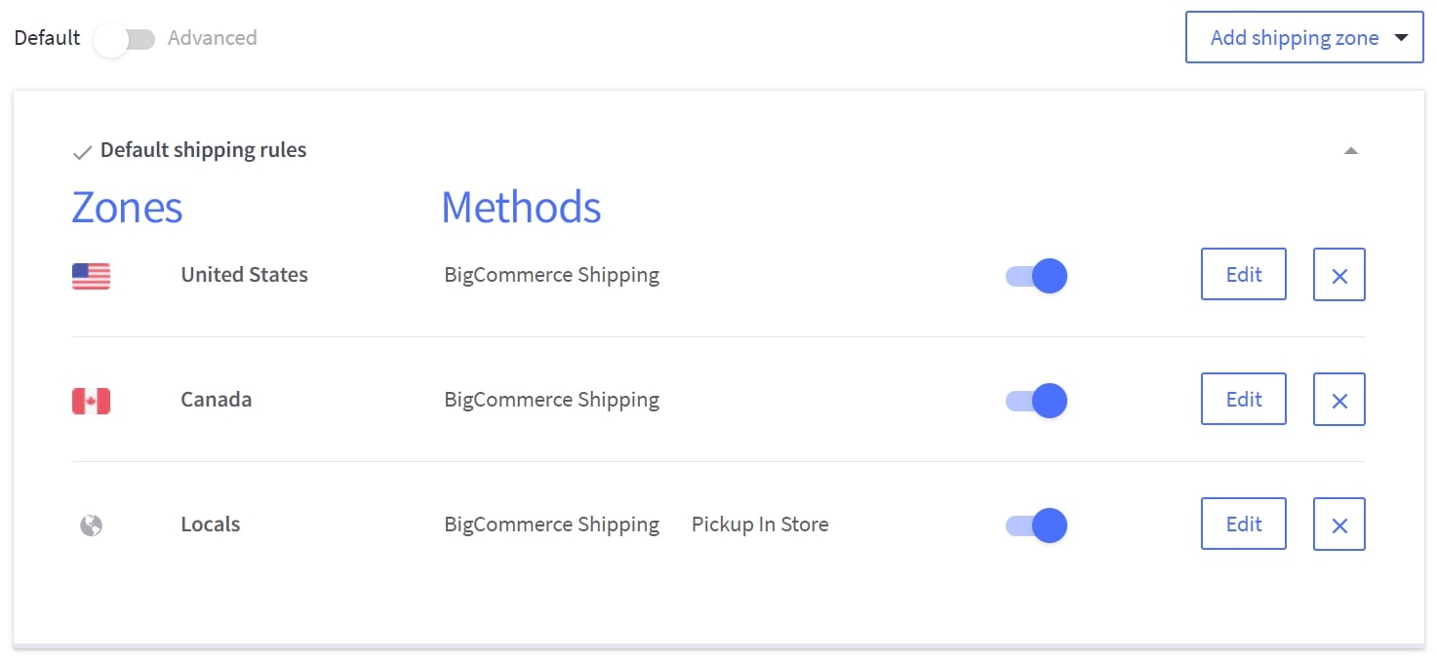Turn off the Canada zone toggle
Viewport: 1437px width, 661px height.
tap(1036, 401)
